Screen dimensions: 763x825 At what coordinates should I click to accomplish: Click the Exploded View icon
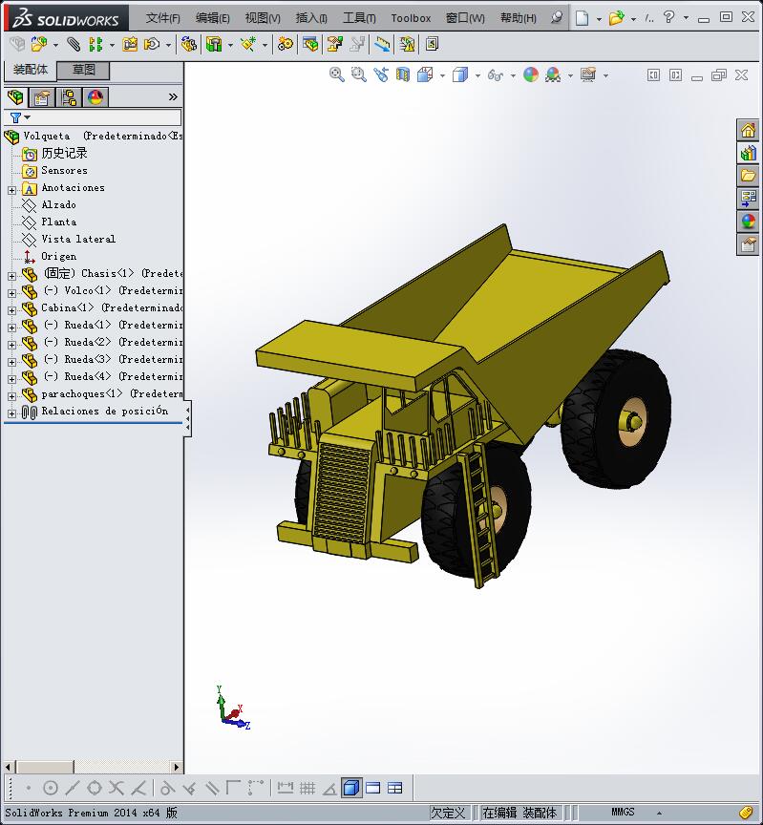tap(334, 44)
